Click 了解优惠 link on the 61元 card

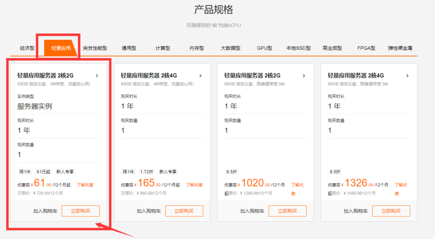85,185
